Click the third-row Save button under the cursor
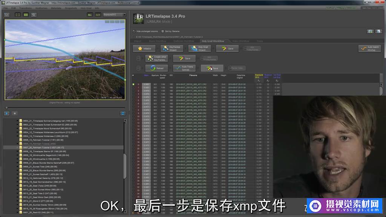 pyautogui.click(x=212, y=68)
